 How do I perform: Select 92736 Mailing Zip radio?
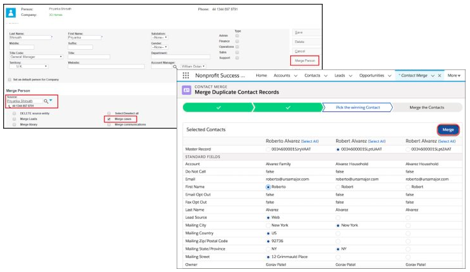click(x=268, y=241)
